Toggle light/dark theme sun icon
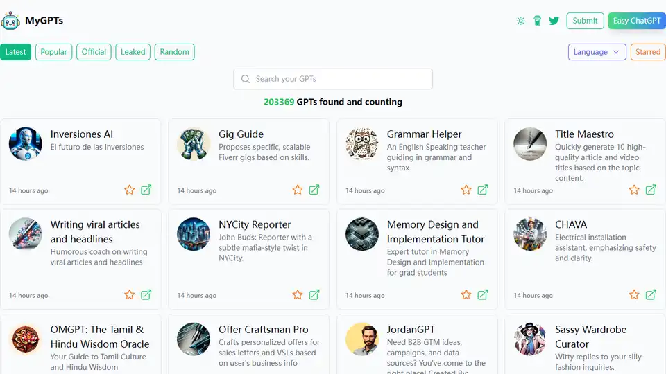666x374 pixels. (521, 21)
